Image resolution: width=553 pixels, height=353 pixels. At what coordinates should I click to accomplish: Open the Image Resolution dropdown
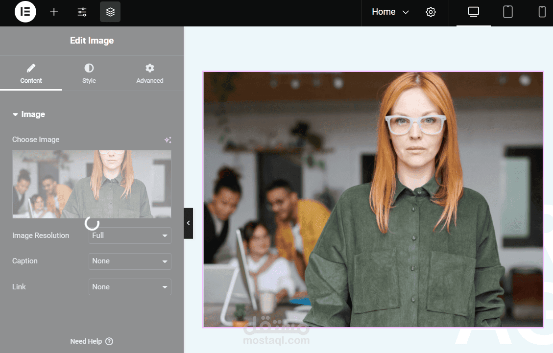(130, 235)
